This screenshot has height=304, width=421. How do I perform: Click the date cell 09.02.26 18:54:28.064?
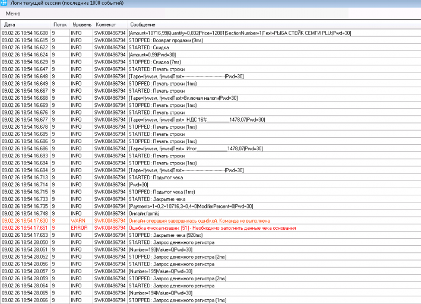click(25, 286)
